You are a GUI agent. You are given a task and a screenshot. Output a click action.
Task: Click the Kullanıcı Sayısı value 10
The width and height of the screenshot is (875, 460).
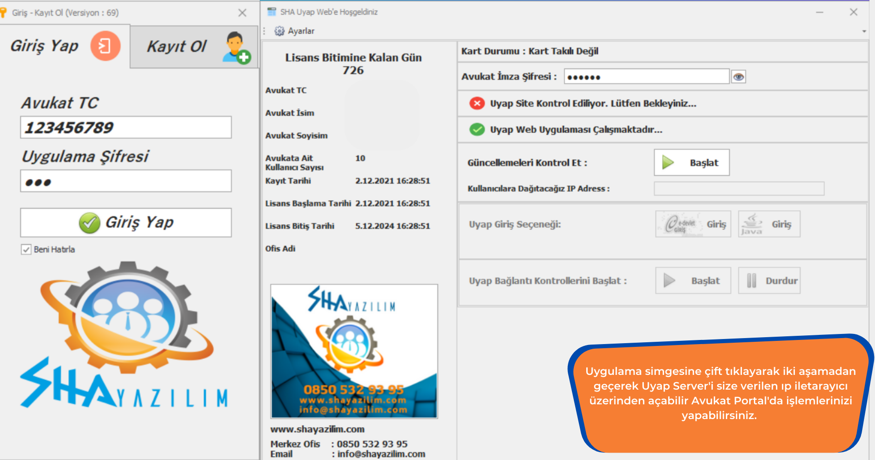(360, 158)
